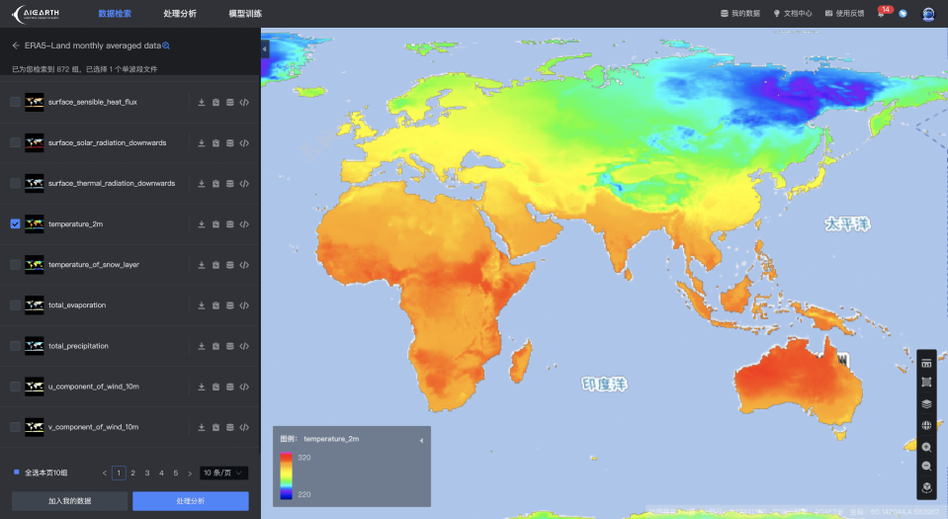Viewport: 948px width, 519px height.
Task: Click the zoom out map tool
Action: (x=926, y=467)
